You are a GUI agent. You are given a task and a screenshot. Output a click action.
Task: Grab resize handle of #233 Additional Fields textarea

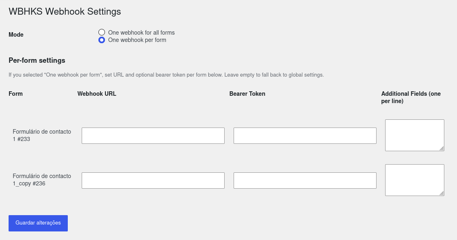(x=441, y=148)
